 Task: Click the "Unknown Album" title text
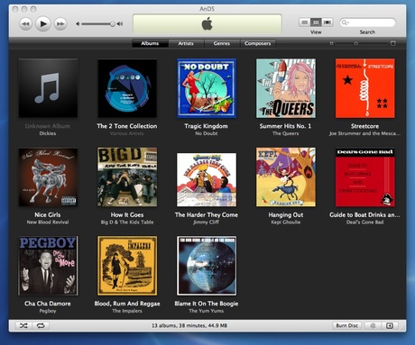(x=48, y=126)
